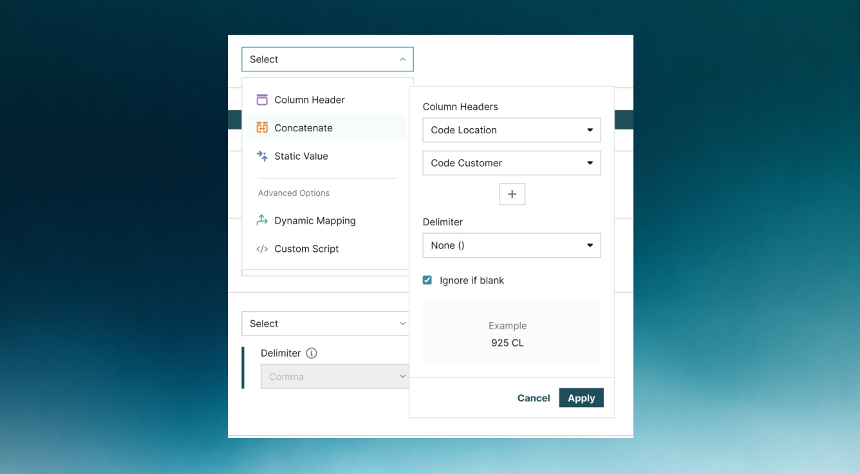Open the None () delimiter dropdown

coord(512,245)
